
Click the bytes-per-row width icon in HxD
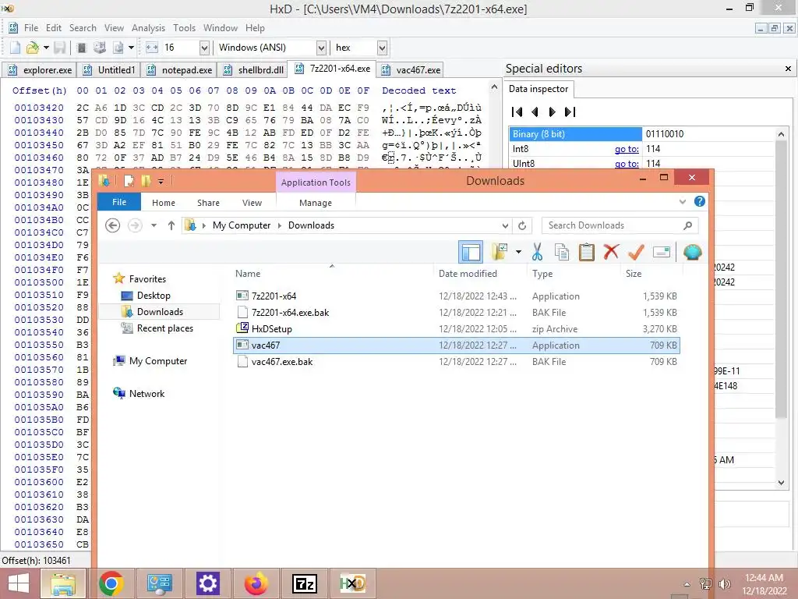pos(152,48)
